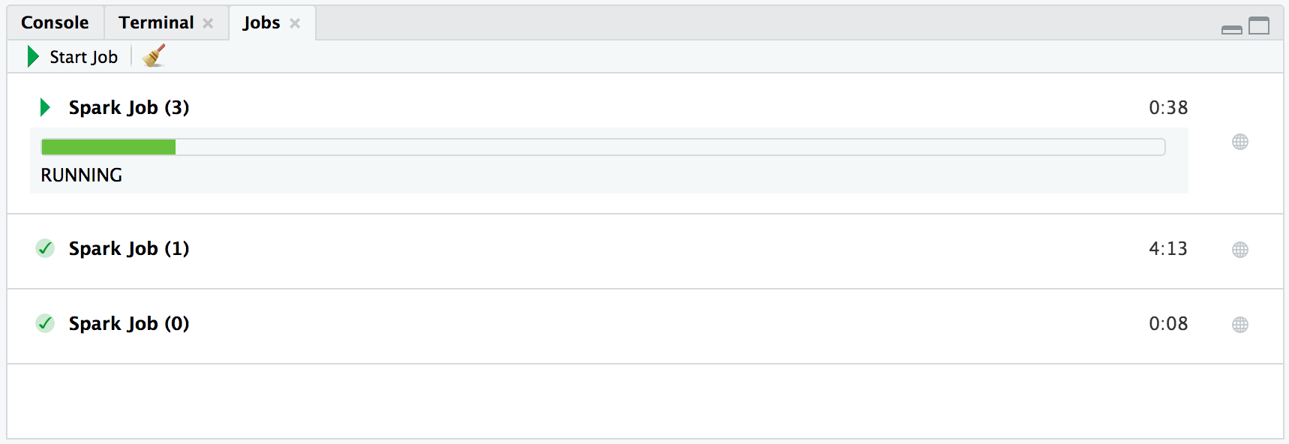The image size is (1289, 444).
Task: Select the Spark Job (3) title
Action: (128, 107)
